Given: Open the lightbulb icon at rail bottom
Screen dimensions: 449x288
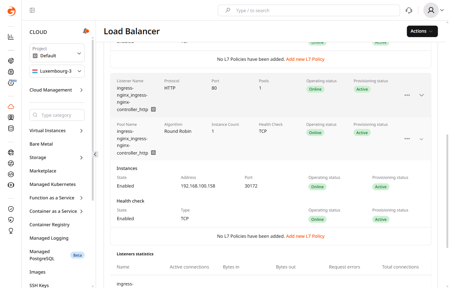Looking at the screenshot, I should coord(11,231).
